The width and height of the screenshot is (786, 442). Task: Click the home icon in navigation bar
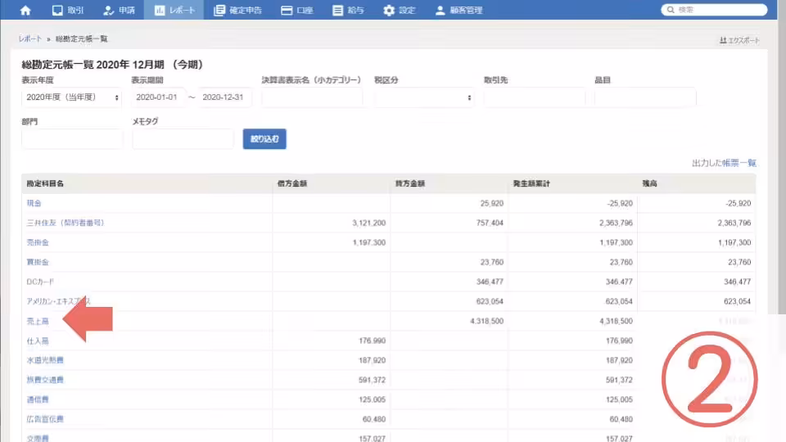pos(25,11)
